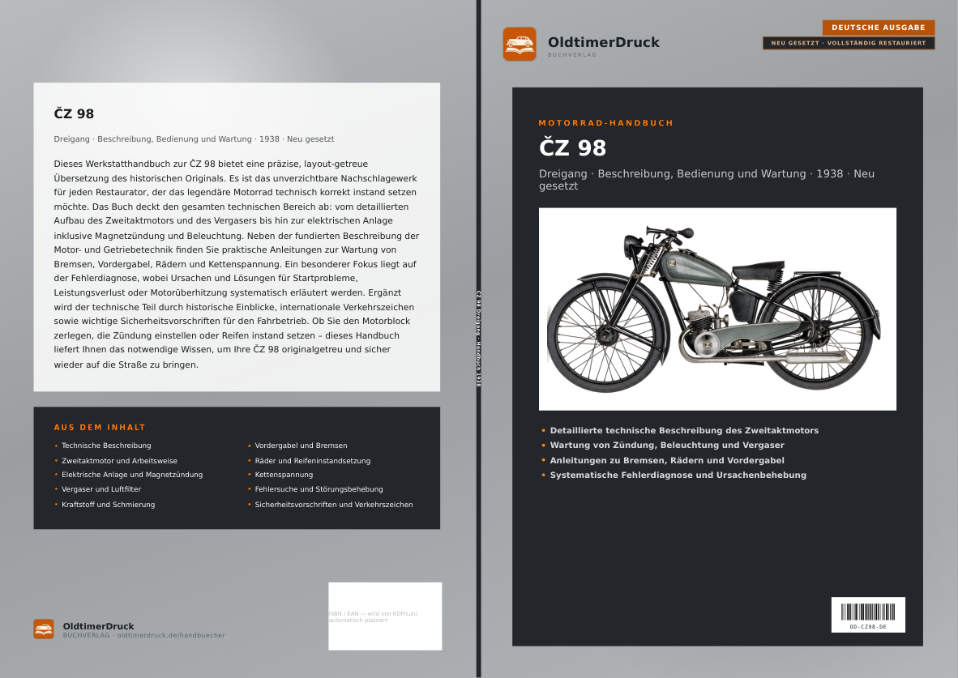Click the barcode labeled OD-CZ98-DE
This screenshot has width=958, height=678.
pos(867,615)
